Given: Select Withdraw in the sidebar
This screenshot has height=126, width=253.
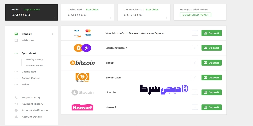Looking at the screenshot, I should click(x=28, y=40).
